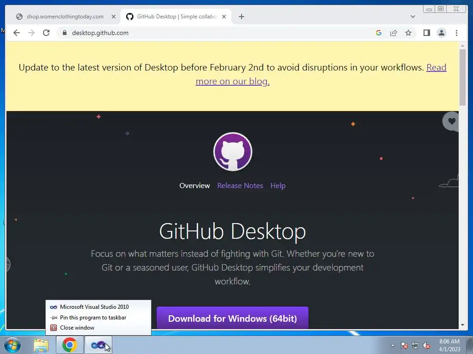Expand the tab search dropdown arrow
The width and height of the screenshot is (473, 354).
413,17
